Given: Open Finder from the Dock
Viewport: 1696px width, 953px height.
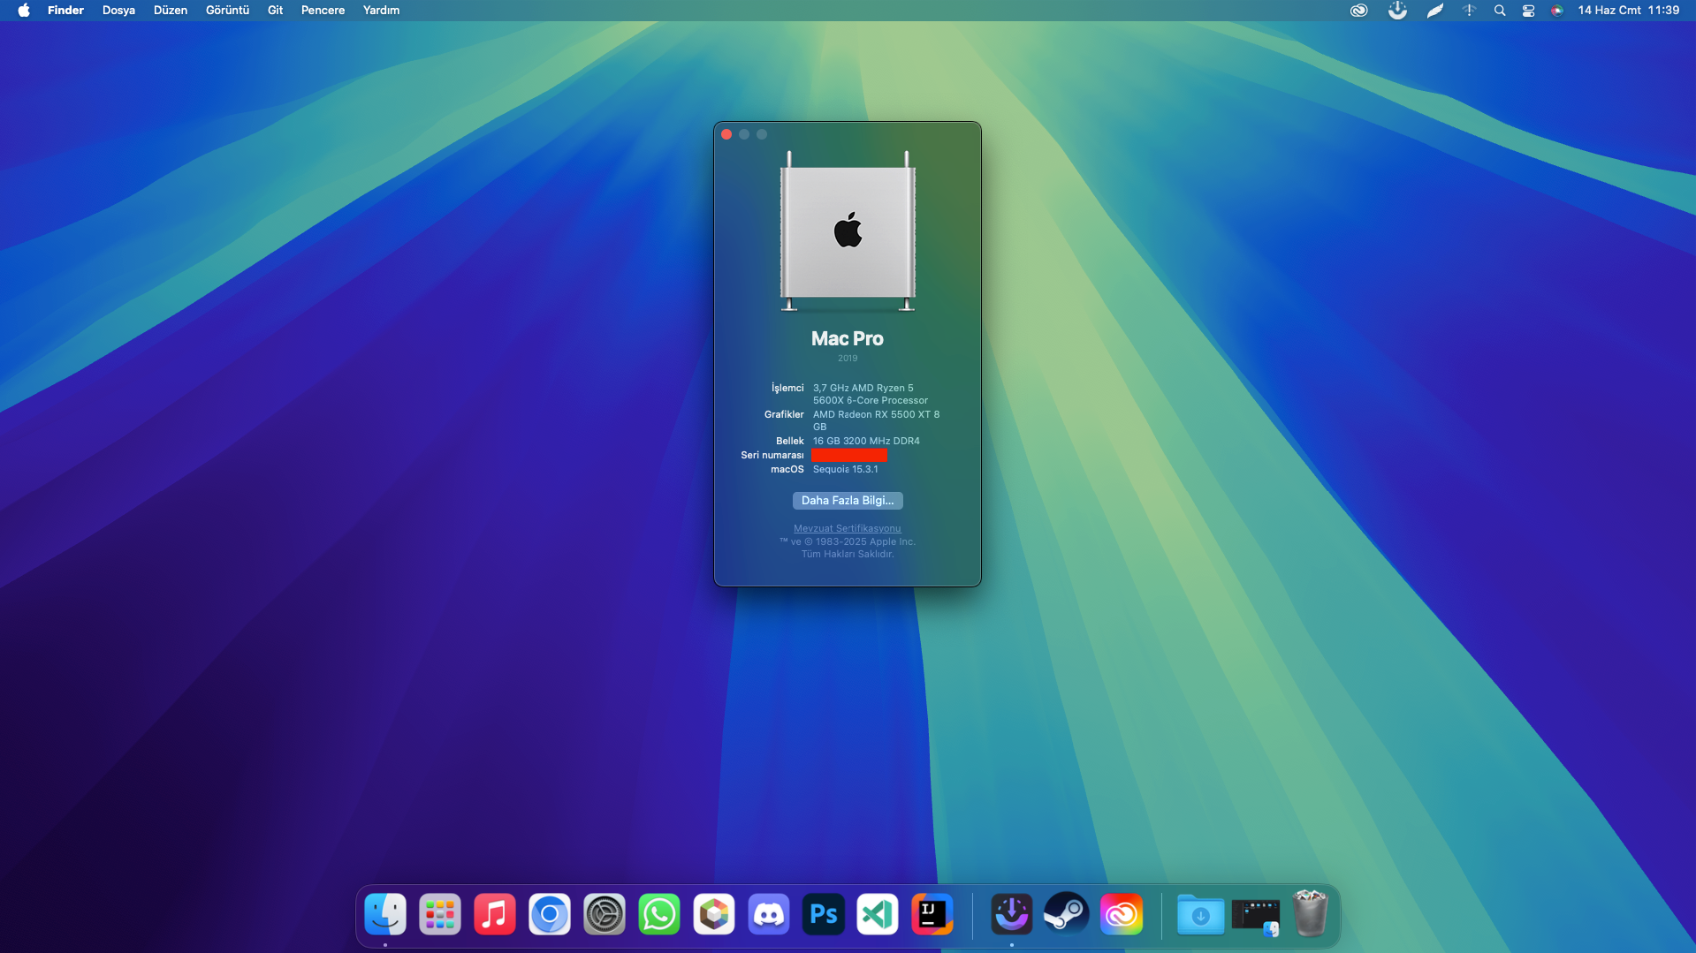Looking at the screenshot, I should (385, 914).
